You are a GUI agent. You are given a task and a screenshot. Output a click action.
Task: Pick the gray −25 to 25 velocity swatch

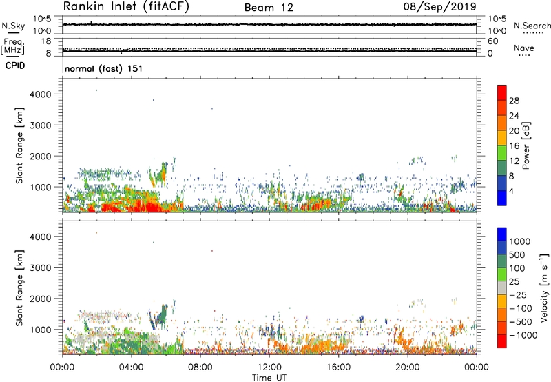(x=502, y=288)
